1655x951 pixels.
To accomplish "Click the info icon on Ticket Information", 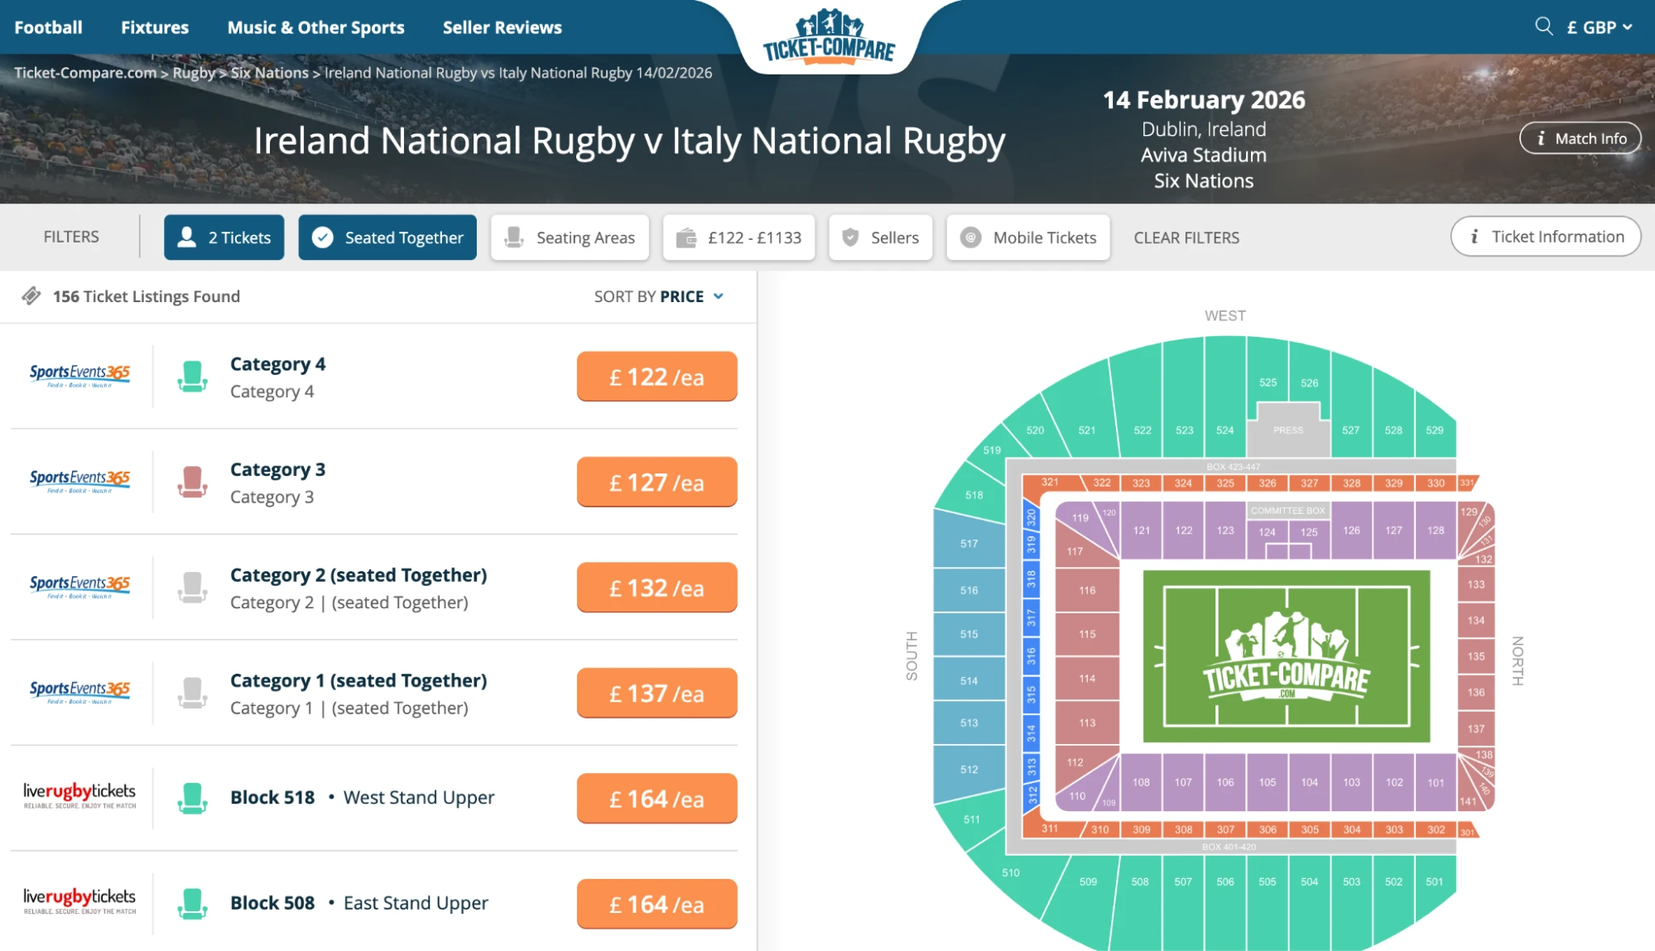I will (1473, 236).
